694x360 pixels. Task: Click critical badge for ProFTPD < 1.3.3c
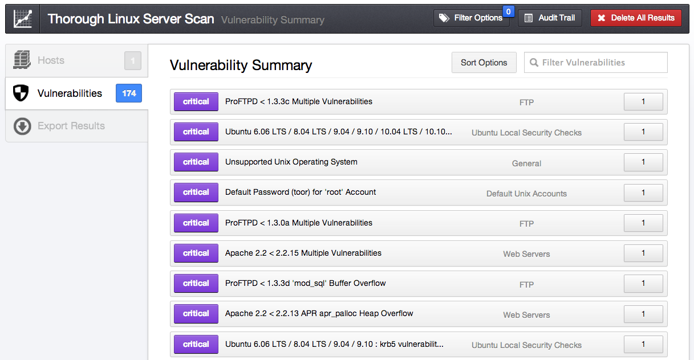(x=196, y=102)
